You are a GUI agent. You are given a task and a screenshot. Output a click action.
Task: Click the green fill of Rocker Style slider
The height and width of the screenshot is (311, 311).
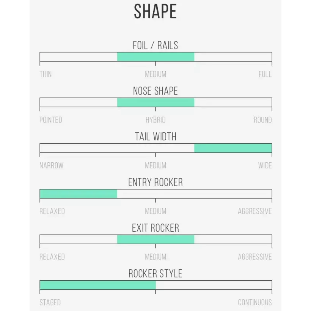point(97,285)
